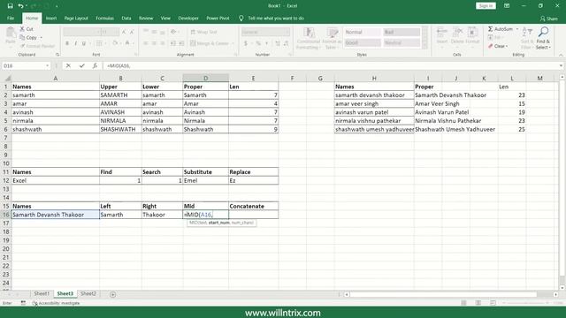Click Tell me lightbulb search
The width and height of the screenshot is (566, 318).
[241, 18]
